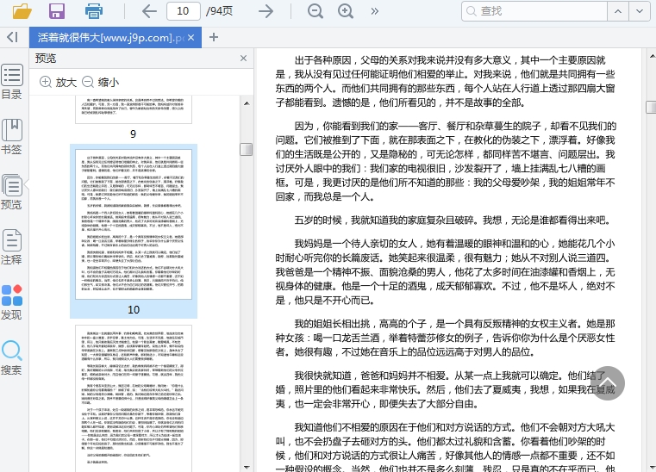Click 放大 to enlarge the thumbnails
This screenshot has width=656, height=472.
(x=58, y=82)
